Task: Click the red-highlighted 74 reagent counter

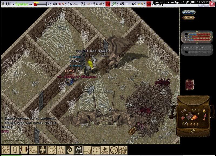Action: click(x=108, y=4)
